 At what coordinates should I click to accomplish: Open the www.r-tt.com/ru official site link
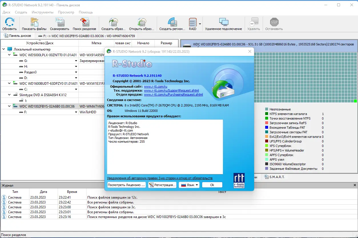156,86
